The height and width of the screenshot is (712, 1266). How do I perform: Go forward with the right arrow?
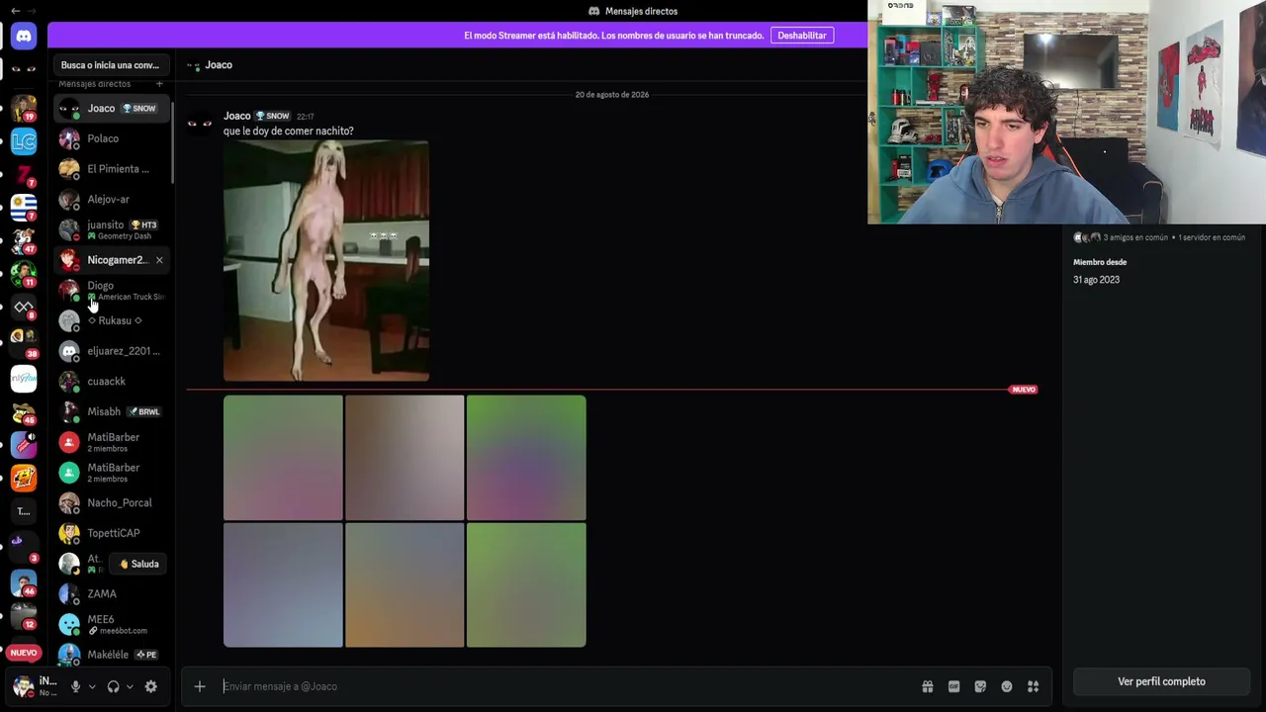pyautogui.click(x=32, y=10)
